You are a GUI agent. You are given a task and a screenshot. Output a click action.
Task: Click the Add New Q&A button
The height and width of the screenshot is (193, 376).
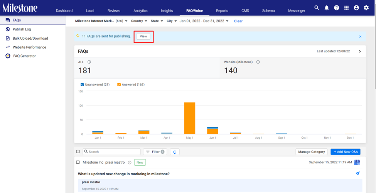345,151
